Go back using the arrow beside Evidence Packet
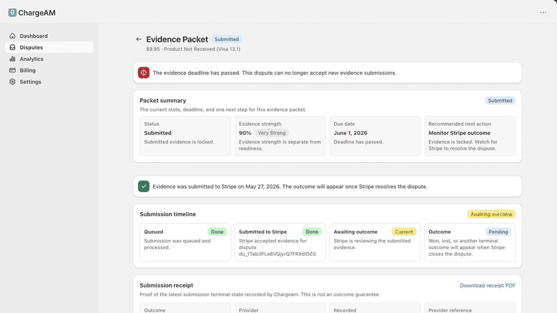 pyautogui.click(x=139, y=39)
